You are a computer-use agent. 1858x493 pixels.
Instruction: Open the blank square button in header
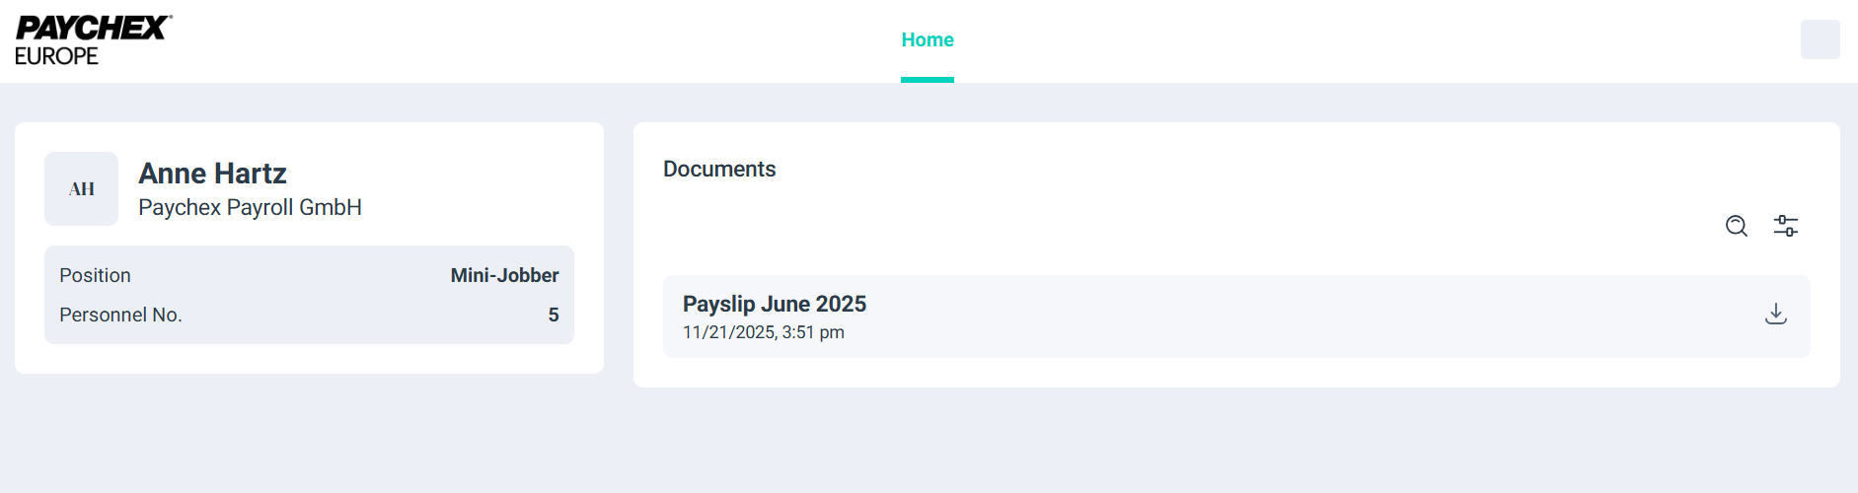coord(1820,39)
